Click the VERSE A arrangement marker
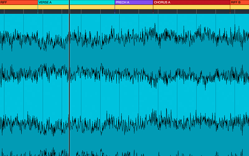The height and width of the screenshot is (156, 249). tap(53, 2)
